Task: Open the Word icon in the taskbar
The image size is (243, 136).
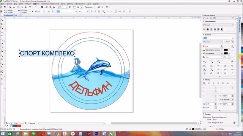Action: click(x=104, y=133)
